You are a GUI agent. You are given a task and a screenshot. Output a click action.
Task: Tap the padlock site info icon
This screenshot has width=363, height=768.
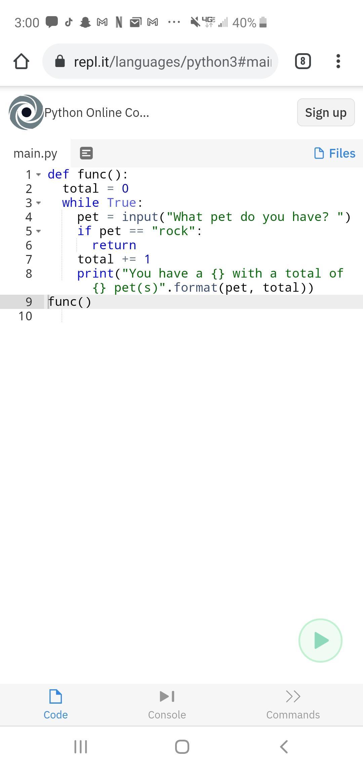click(60, 61)
